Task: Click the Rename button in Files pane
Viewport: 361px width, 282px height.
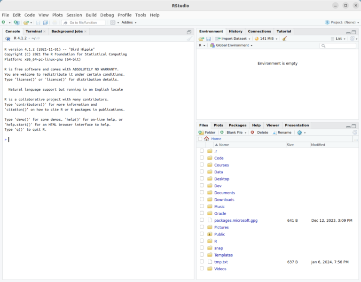Action: (282, 133)
